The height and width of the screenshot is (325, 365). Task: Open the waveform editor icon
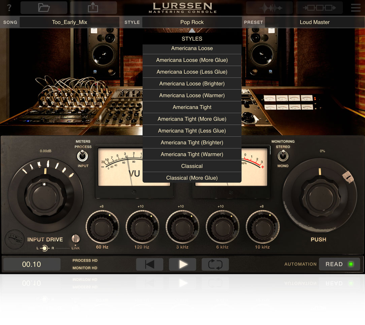click(269, 7)
